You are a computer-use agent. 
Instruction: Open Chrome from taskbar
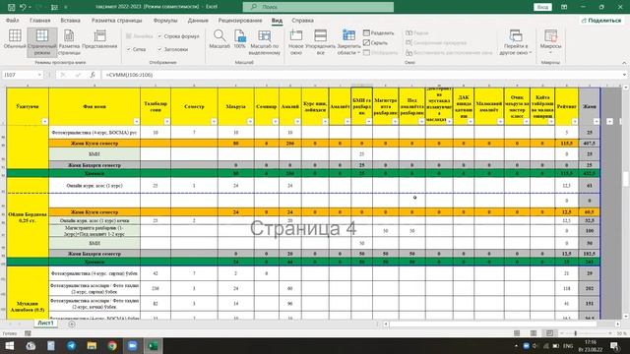point(112,345)
